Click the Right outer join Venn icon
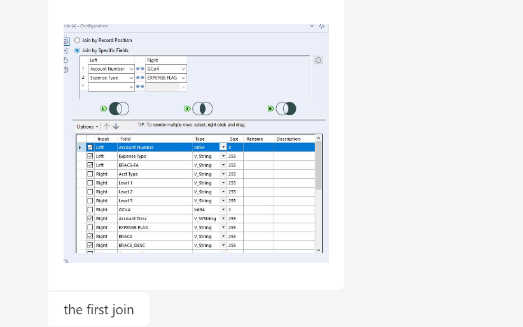This screenshot has height=327, width=523. 286,109
